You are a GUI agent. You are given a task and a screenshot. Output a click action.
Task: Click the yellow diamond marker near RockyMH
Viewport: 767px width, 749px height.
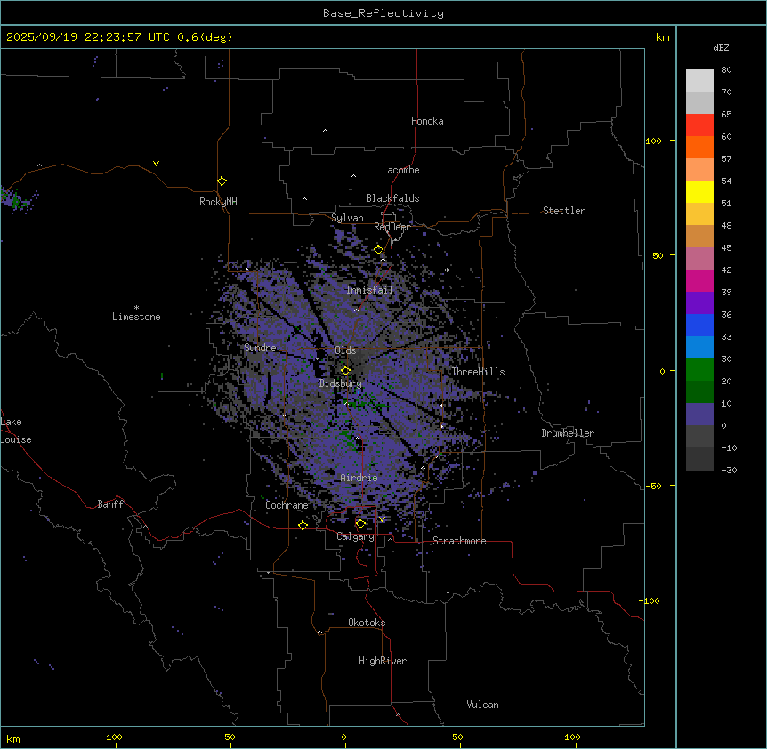coord(222,181)
